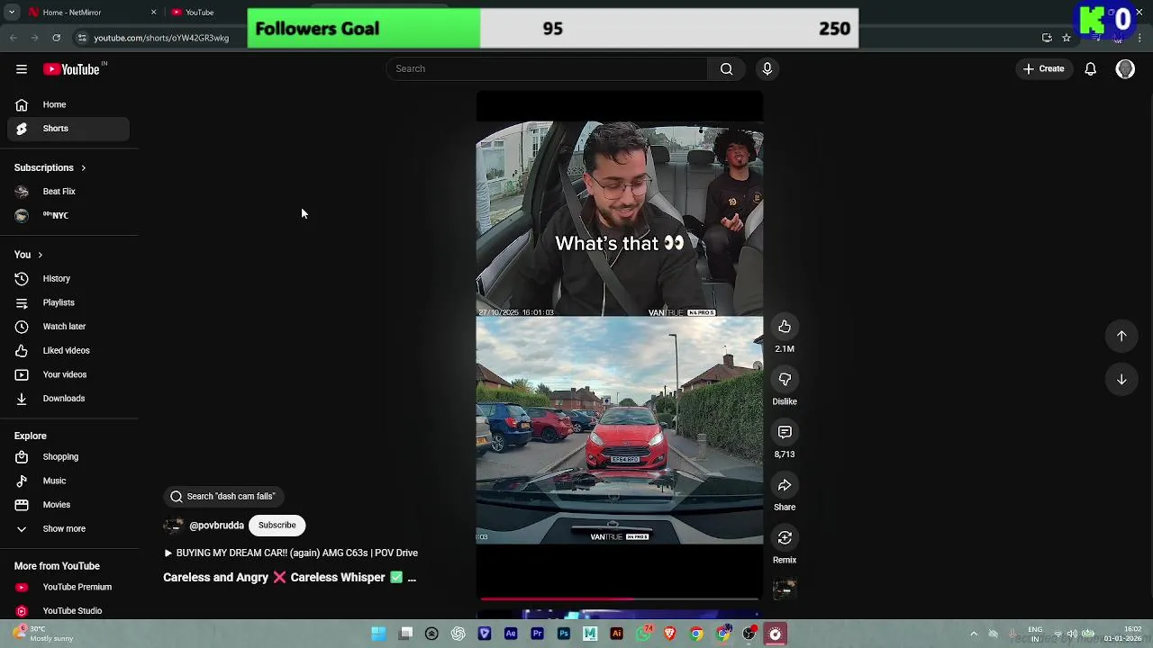This screenshot has height=648, width=1153.
Task: Click the Windows Start button
Action: point(379,634)
